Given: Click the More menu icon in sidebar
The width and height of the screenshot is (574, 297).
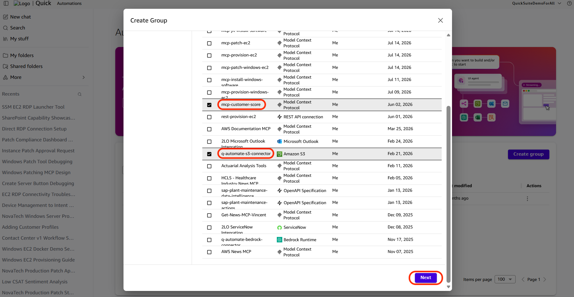Looking at the screenshot, I should click(5, 77).
